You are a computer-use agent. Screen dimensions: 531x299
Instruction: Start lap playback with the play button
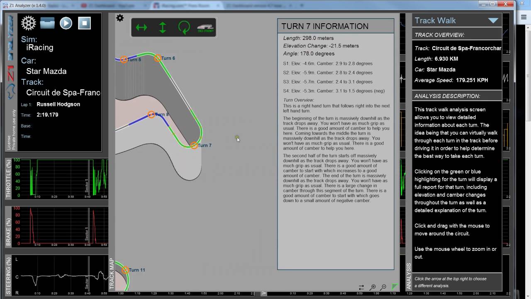pos(66,23)
